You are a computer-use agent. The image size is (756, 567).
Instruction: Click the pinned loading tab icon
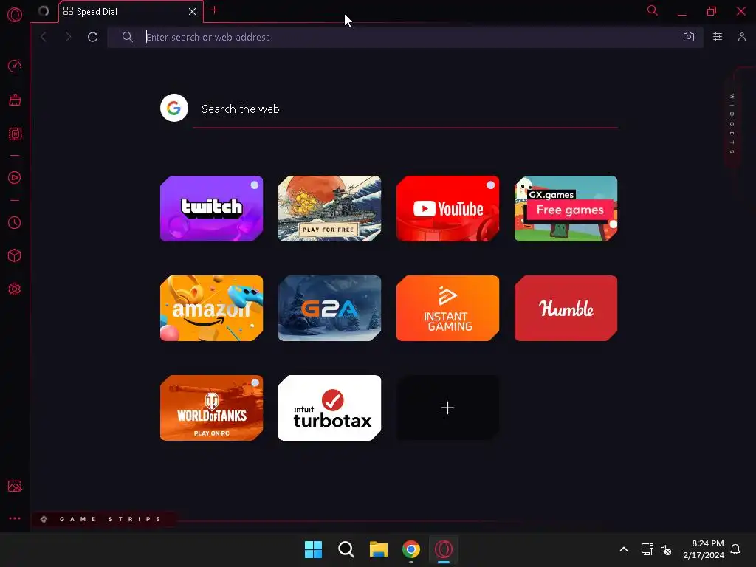(x=44, y=11)
